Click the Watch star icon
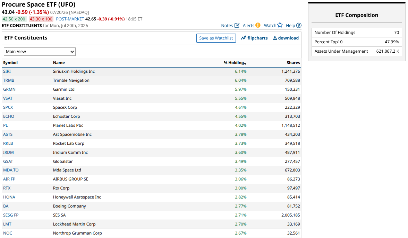408x238 pixels. click(x=280, y=25)
